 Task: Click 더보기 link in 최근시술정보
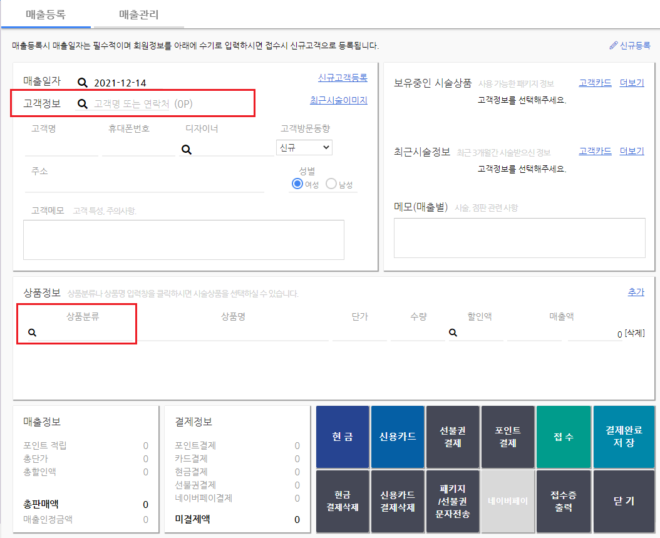(632, 151)
